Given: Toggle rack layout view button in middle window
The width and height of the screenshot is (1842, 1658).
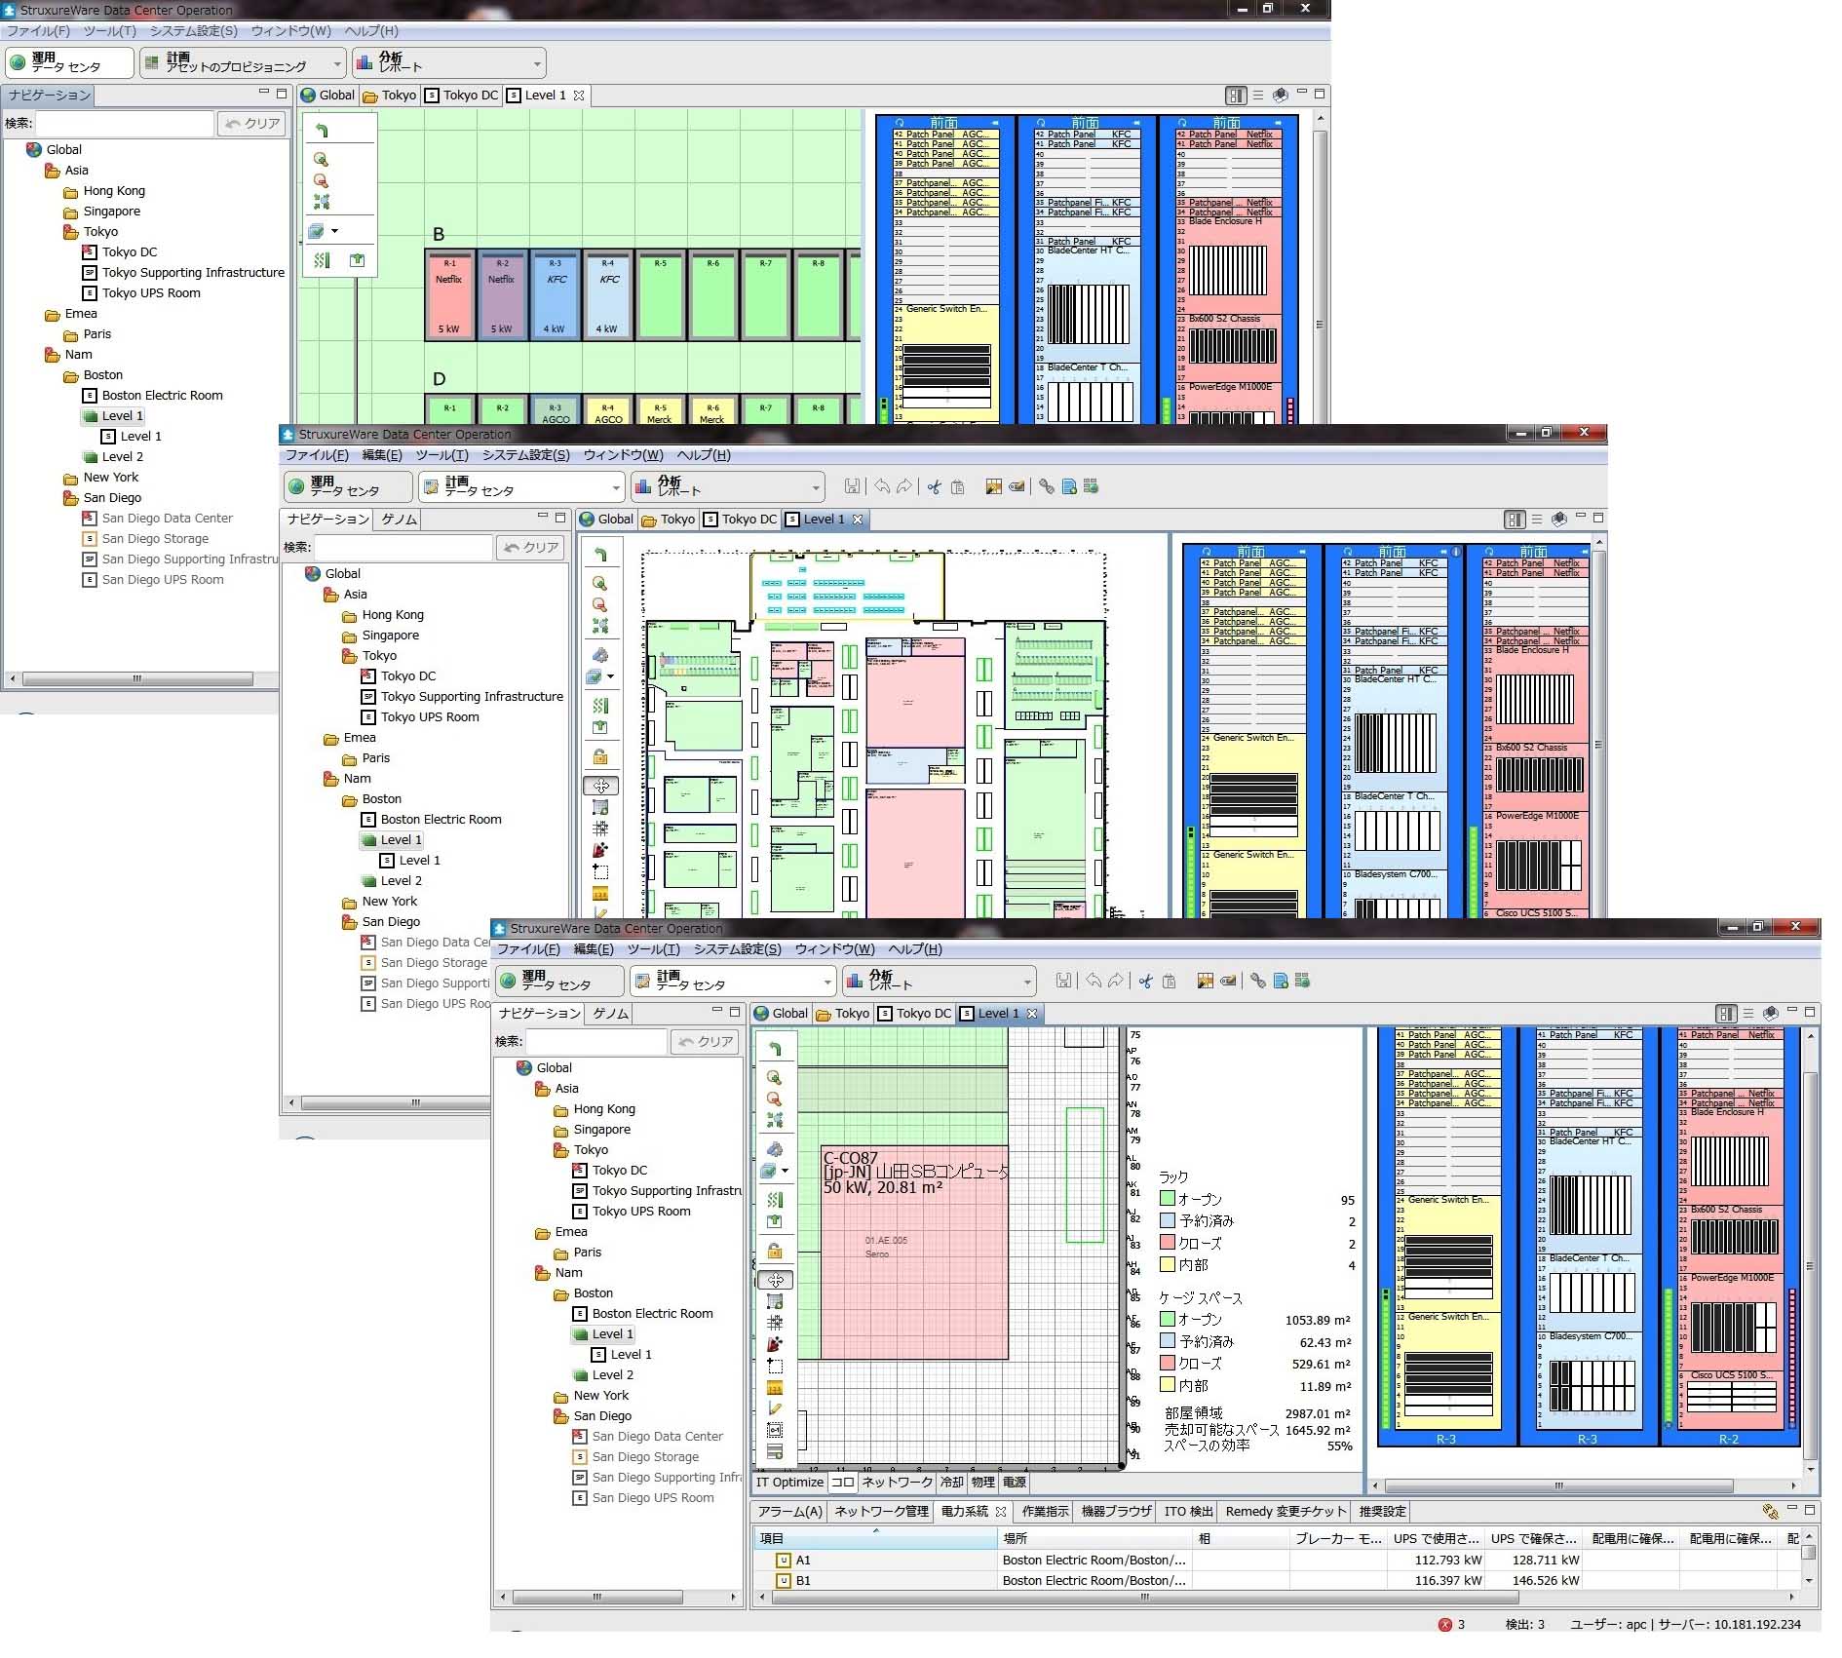Looking at the screenshot, I should [1515, 520].
